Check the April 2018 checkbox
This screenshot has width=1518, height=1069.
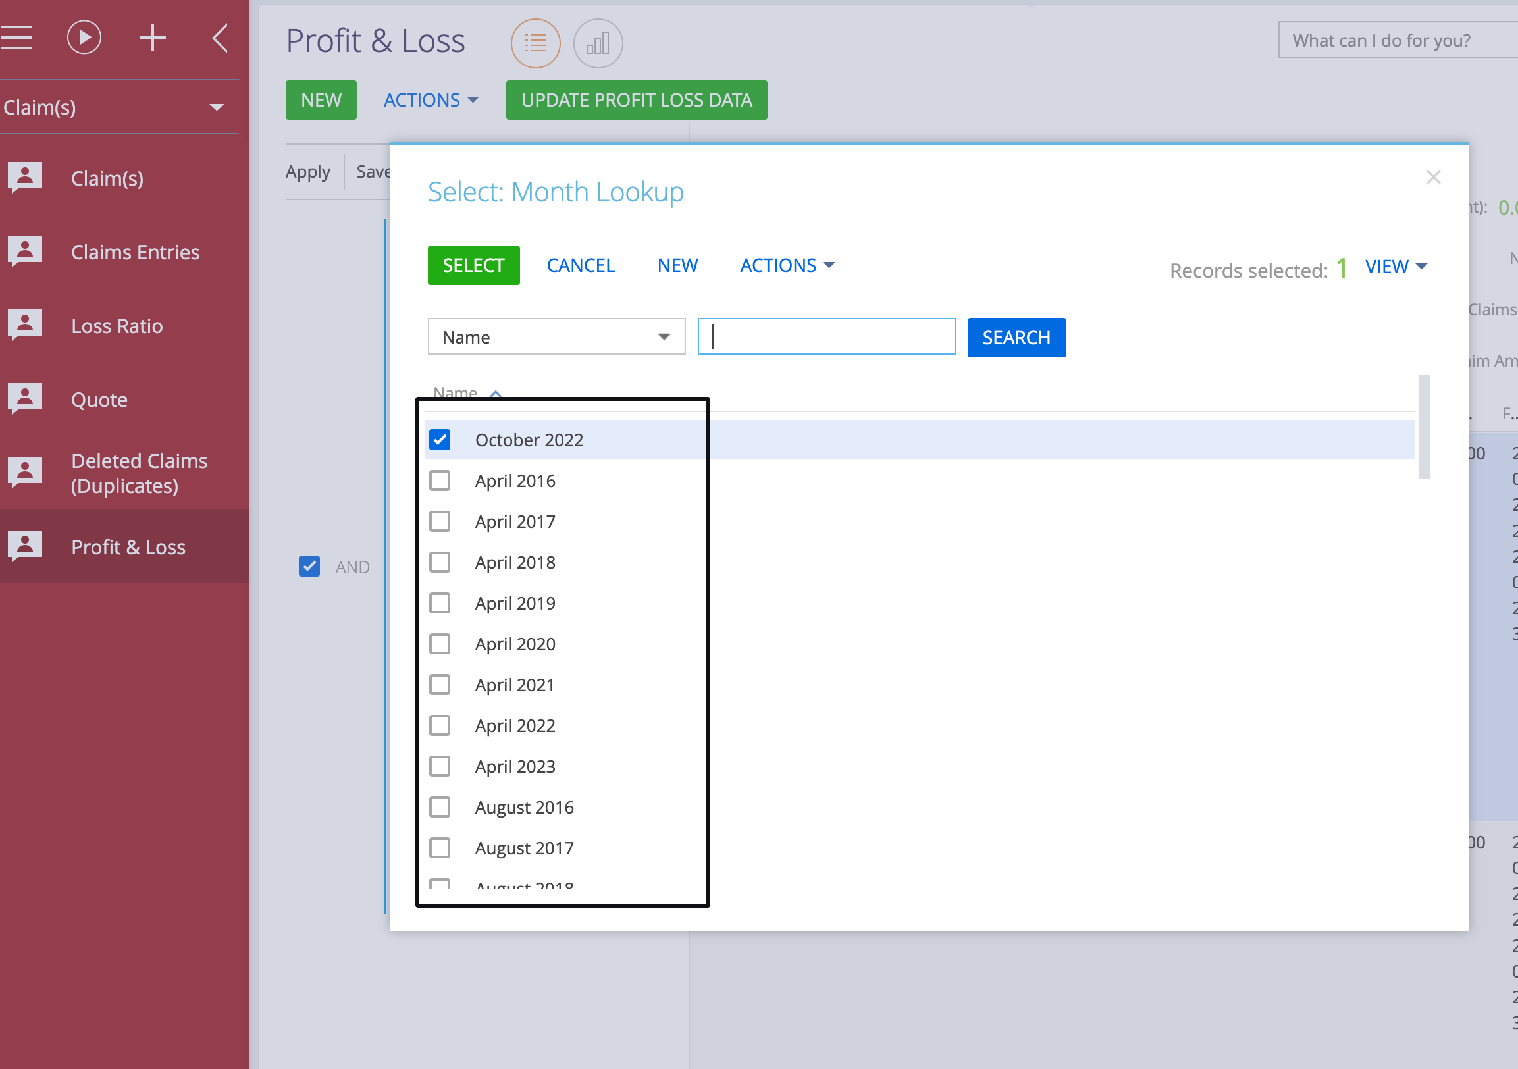pos(440,563)
